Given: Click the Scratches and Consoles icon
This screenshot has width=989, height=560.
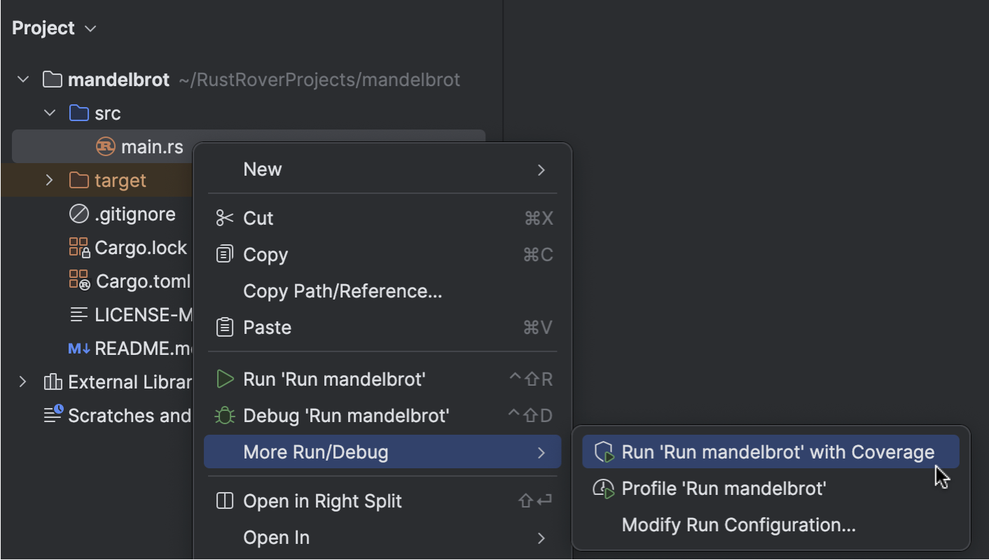Looking at the screenshot, I should 52,415.
